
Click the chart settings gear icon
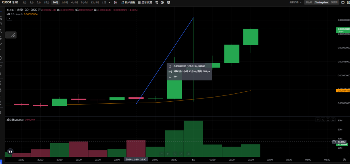tap(162, 2)
